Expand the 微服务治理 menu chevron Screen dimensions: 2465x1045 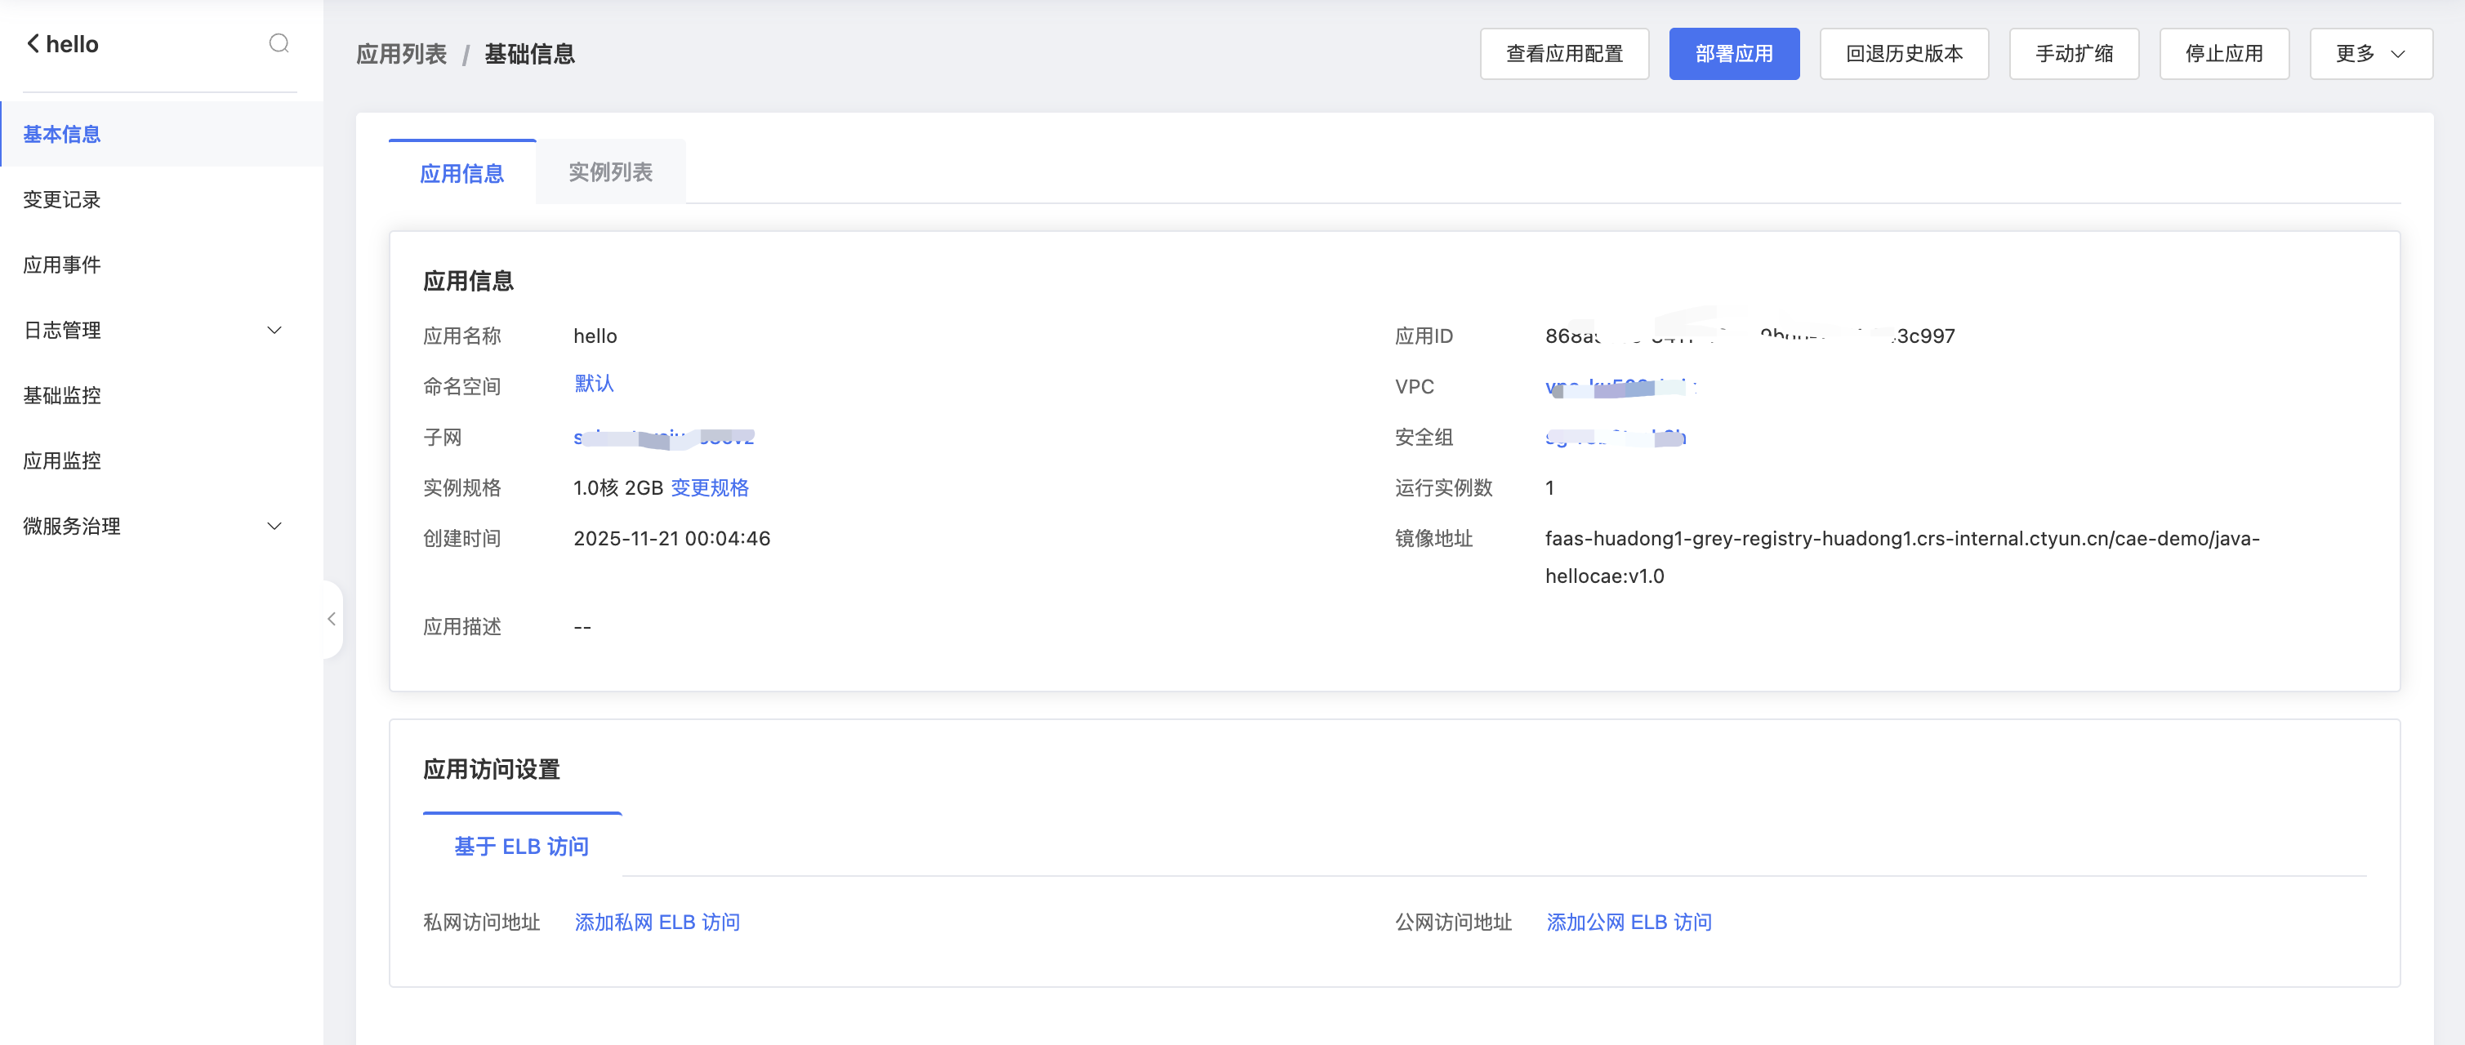point(274,527)
